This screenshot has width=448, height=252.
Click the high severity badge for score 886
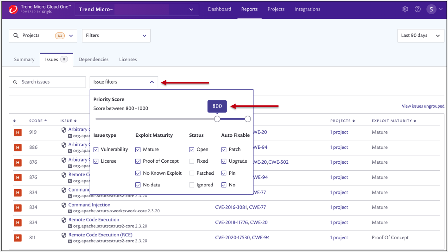coord(17,147)
